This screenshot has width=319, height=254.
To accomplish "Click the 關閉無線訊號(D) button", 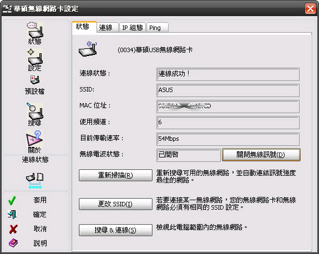I will pos(261,155).
